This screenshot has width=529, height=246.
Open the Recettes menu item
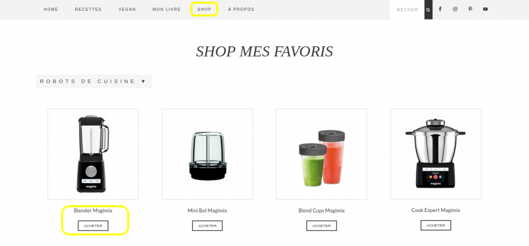click(88, 9)
